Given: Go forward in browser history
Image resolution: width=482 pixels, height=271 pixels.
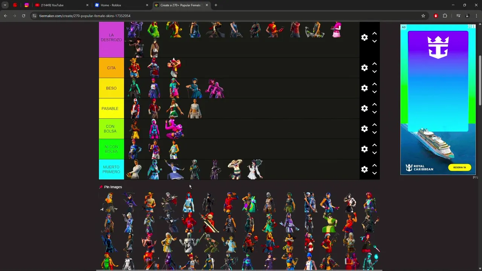Looking at the screenshot, I should coord(14,16).
